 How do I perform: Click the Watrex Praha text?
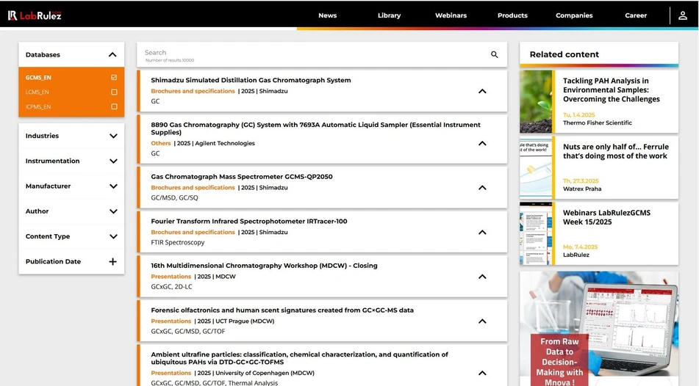click(581, 189)
